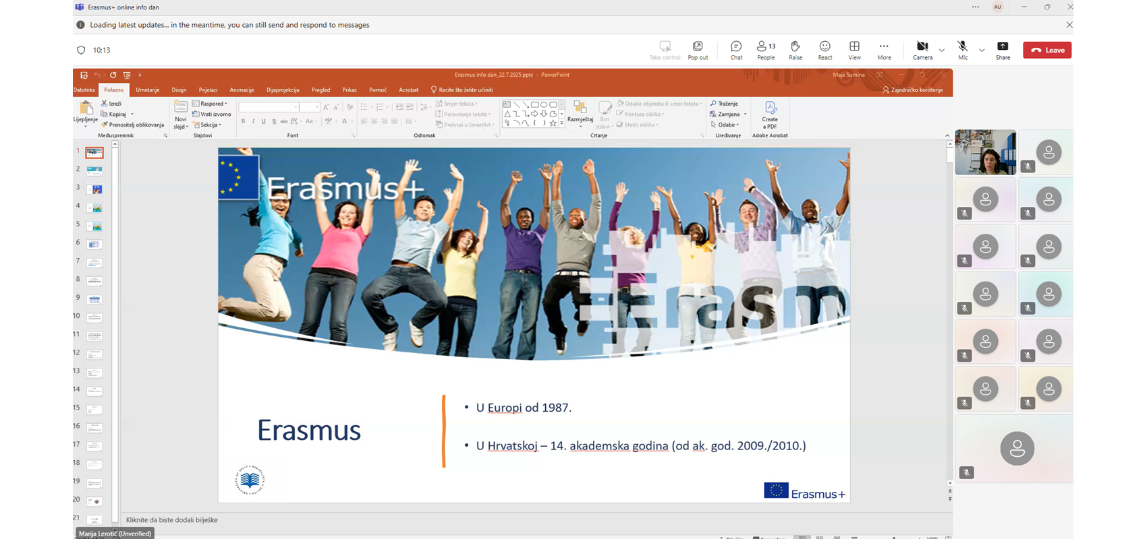Open the React emoji menu
Image resolution: width=1147 pixels, height=539 pixels.
pyautogui.click(x=824, y=50)
